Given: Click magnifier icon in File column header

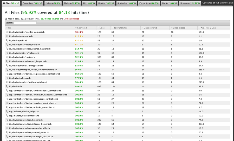Looking at the screenshot, I should pyautogui.click(x=7, y=28).
